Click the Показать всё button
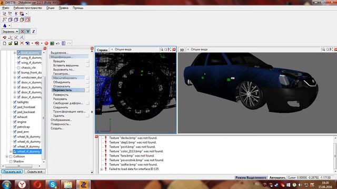The height and width of the screenshot is (189, 337). 12,172
